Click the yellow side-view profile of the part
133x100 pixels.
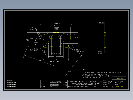(105, 40)
